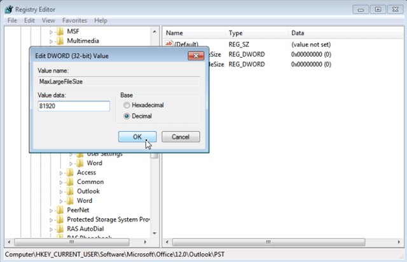This screenshot has height=262, width=407.
Task: Click the folder icon next to Access
Action: point(70,173)
